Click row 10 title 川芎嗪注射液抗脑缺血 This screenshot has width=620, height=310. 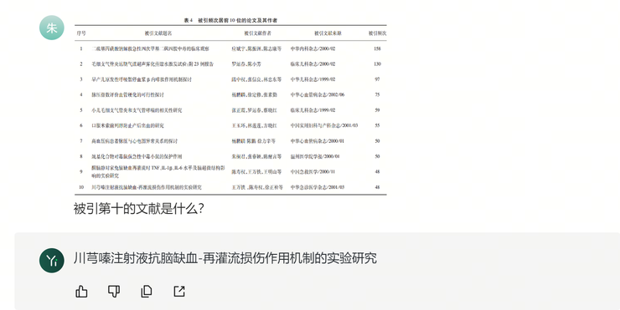point(147,187)
